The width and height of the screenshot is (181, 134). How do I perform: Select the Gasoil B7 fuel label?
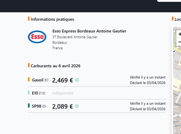40,80
